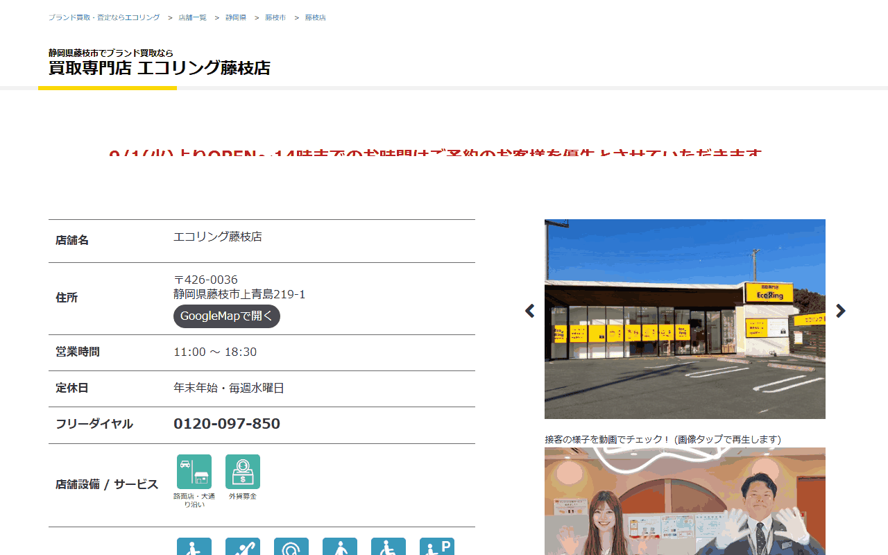Image resolution: width=888 pixels, height=555 pixels.
Task: Open the 静岡県 breadcrumb link
Action: [x=236, y=17]
